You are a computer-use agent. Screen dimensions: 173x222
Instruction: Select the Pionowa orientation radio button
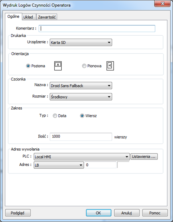[84, 66]
